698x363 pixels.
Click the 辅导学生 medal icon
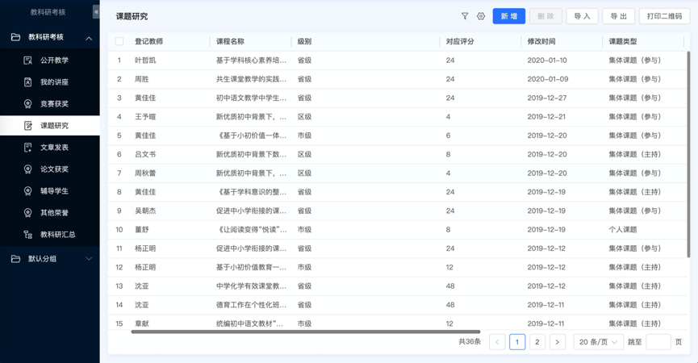pos(27,191)
